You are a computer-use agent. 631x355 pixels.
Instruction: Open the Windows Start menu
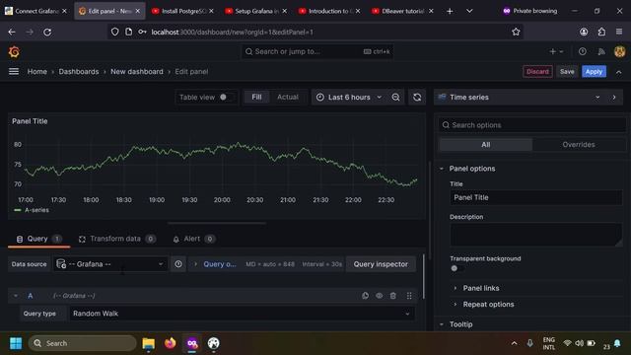click(16, 343)
